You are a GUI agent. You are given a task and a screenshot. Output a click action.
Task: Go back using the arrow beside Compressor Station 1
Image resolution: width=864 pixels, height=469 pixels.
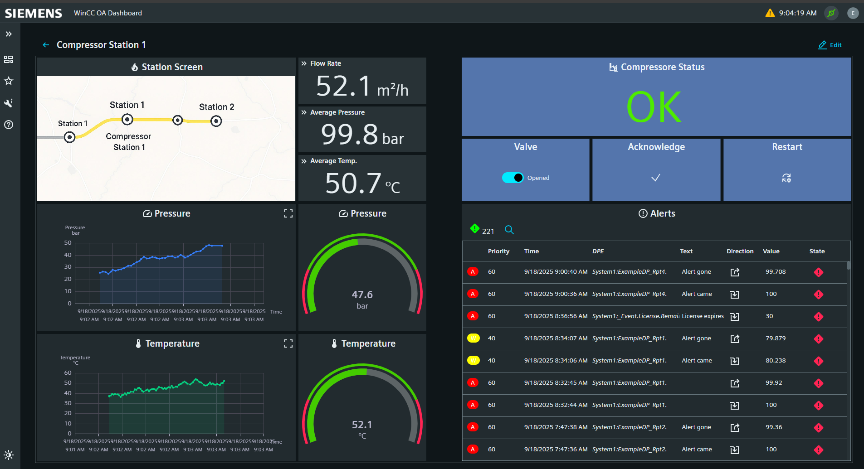[46, 45]
